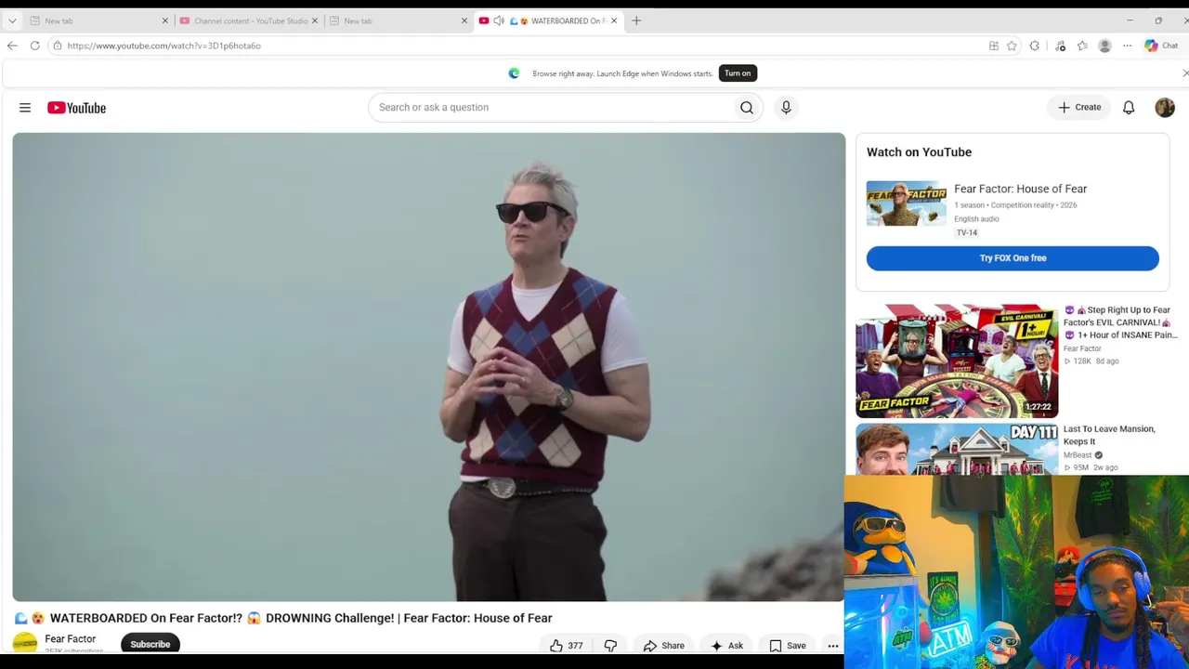1189x669 pixels.
Task: Click the browser back arrow
Action: 12,46
